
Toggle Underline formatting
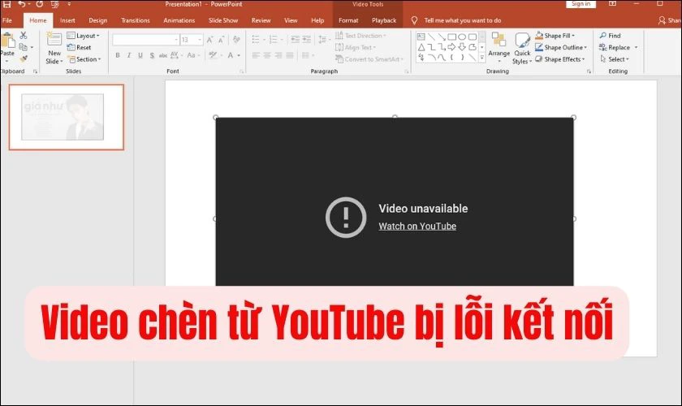click(140, 55)
